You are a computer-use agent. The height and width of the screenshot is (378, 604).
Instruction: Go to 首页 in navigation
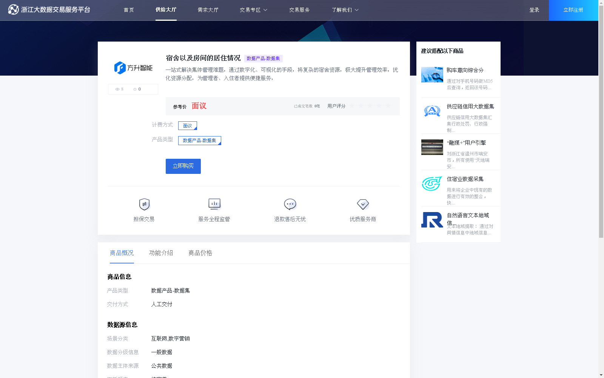pos(129,10)
